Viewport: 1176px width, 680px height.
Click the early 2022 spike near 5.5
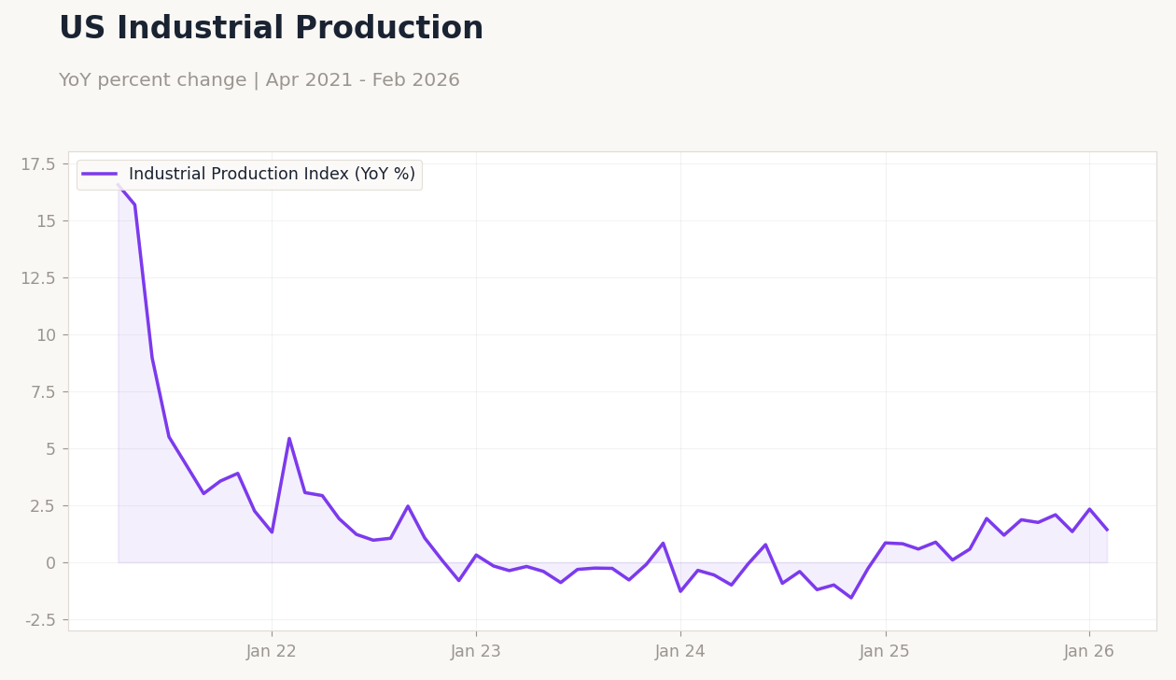pyautogui.click(x=289, y=438)
